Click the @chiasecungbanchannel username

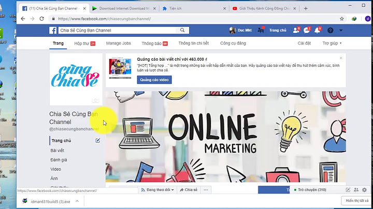tap(74, 129)
